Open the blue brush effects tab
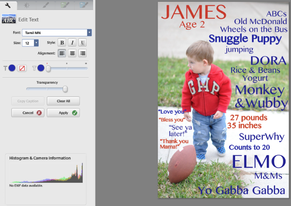Screen dimensions: 291x206 tap(84, 5)
